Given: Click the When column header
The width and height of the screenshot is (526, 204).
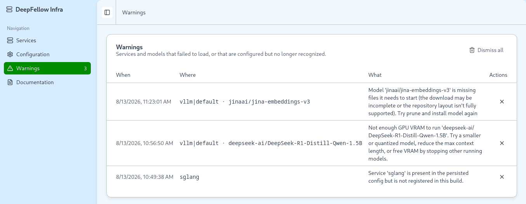Looking at the screenshot, I should click(x=123, y=75).
